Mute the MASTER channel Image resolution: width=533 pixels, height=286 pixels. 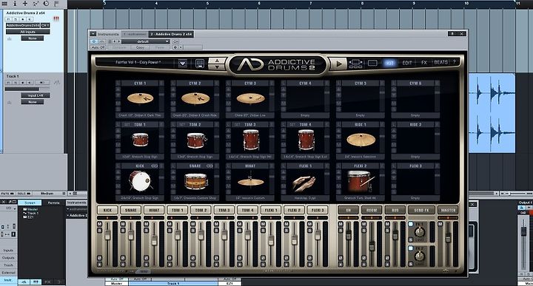(440, 224)
